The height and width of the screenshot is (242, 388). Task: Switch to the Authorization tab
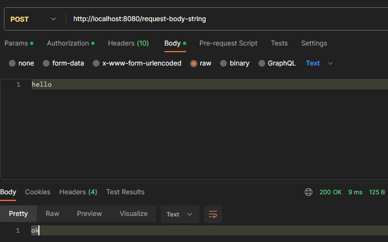(x=71, y=43)
